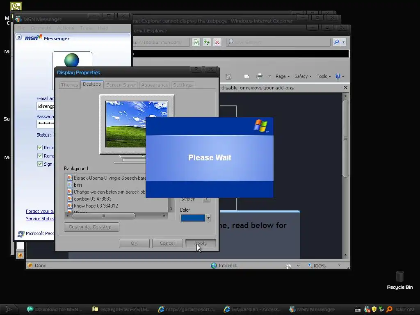The width and height of the screenshot is (420, 315).
Task: Click the red X stop button in Internet Explorer
Action: tap(217, 42)
